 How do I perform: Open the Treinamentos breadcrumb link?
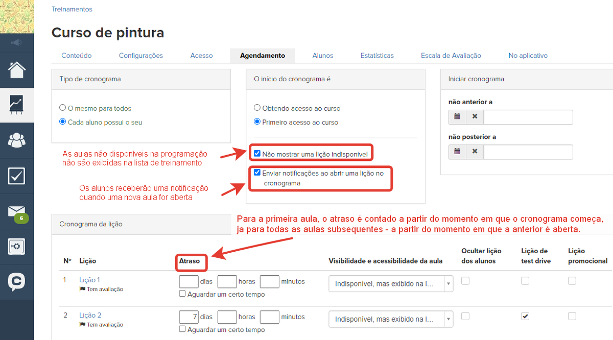[72, 9]
